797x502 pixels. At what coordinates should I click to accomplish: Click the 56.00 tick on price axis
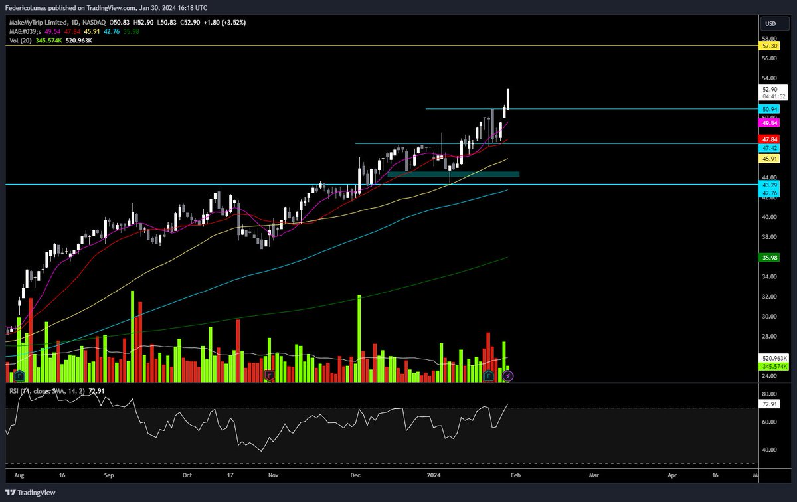[769, 58]
